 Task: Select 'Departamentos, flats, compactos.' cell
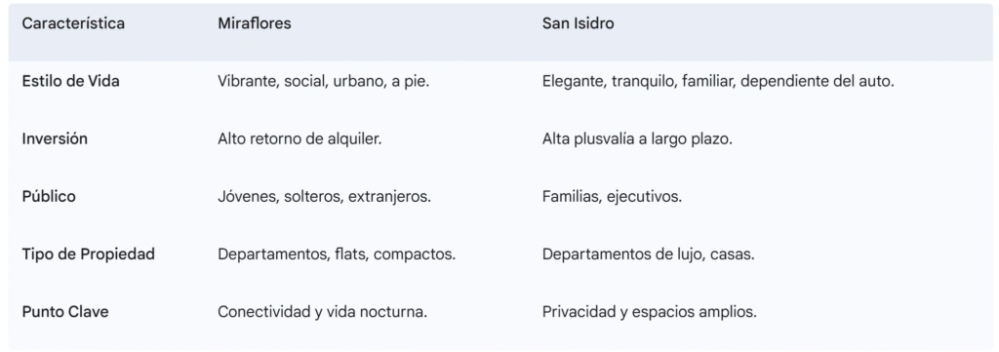(x=337, y=254)
